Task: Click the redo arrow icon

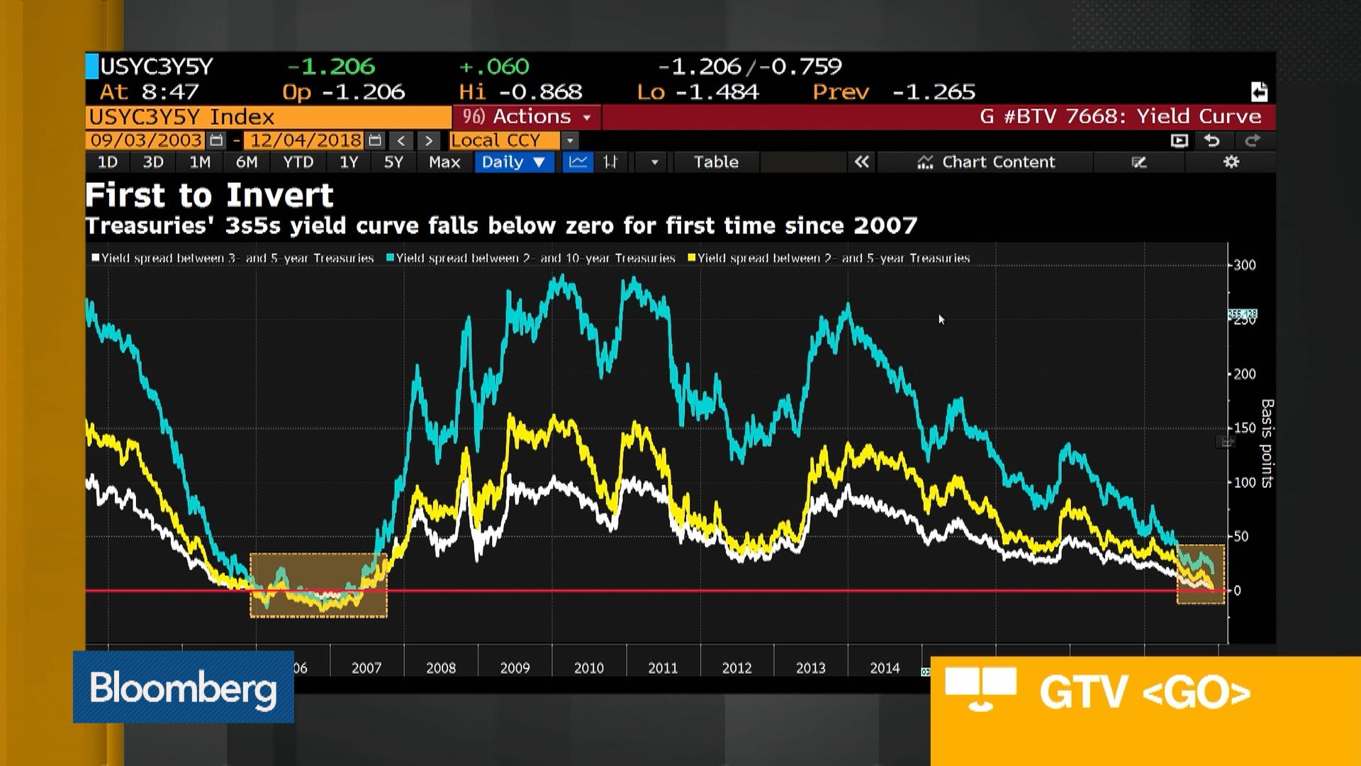Action: [x=1253, y=140]
